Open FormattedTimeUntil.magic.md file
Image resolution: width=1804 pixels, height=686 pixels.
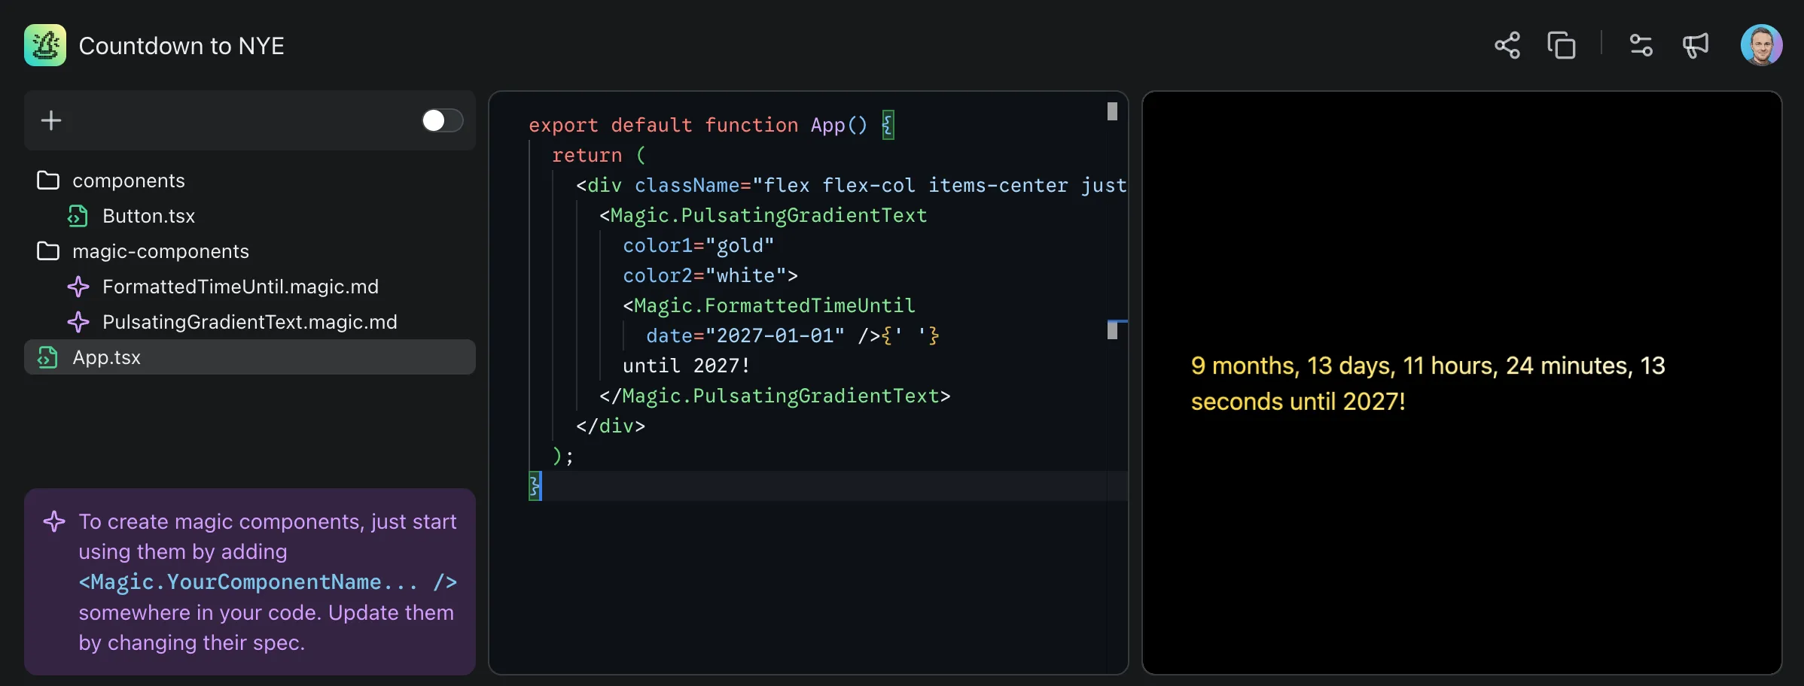pos(239,287)
